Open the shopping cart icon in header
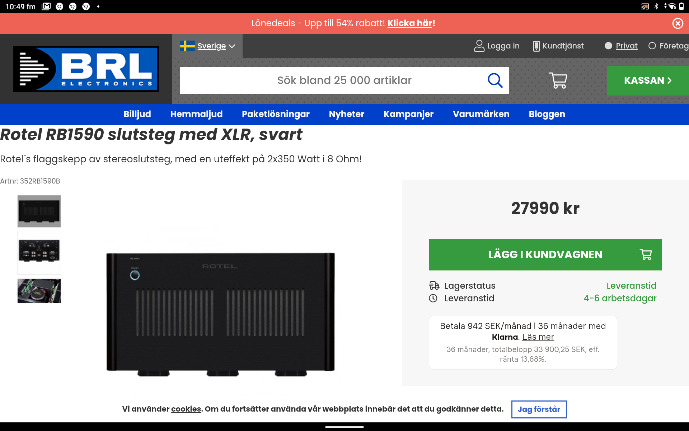This screenshot has width=689, height=431. [x=558, y=80]
